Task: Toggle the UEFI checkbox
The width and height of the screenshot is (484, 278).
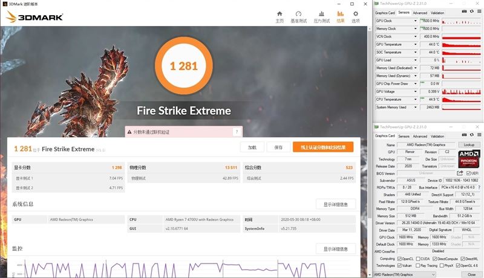Action: pyautogui.click(x=468, y=173)
